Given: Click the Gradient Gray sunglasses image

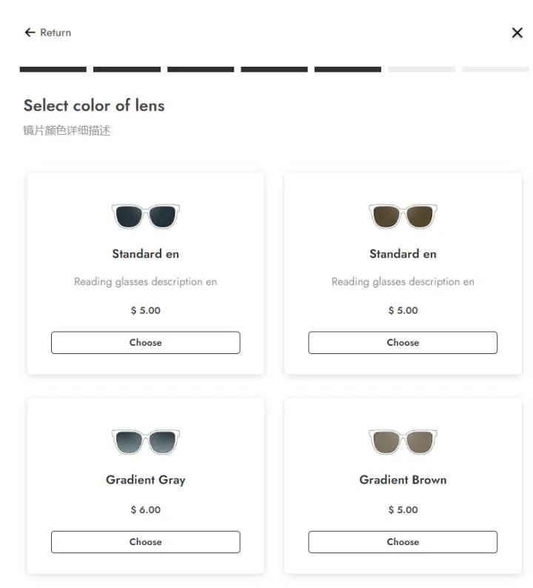Looking at the screenshot, I should (146, 442).
